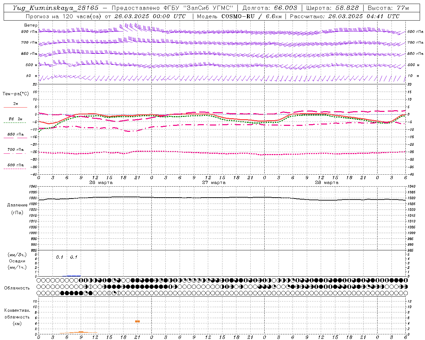Click the blue precipitation bar on 26 марта
Viewport: 425px width, 340px height.
[x=74, y=276]
